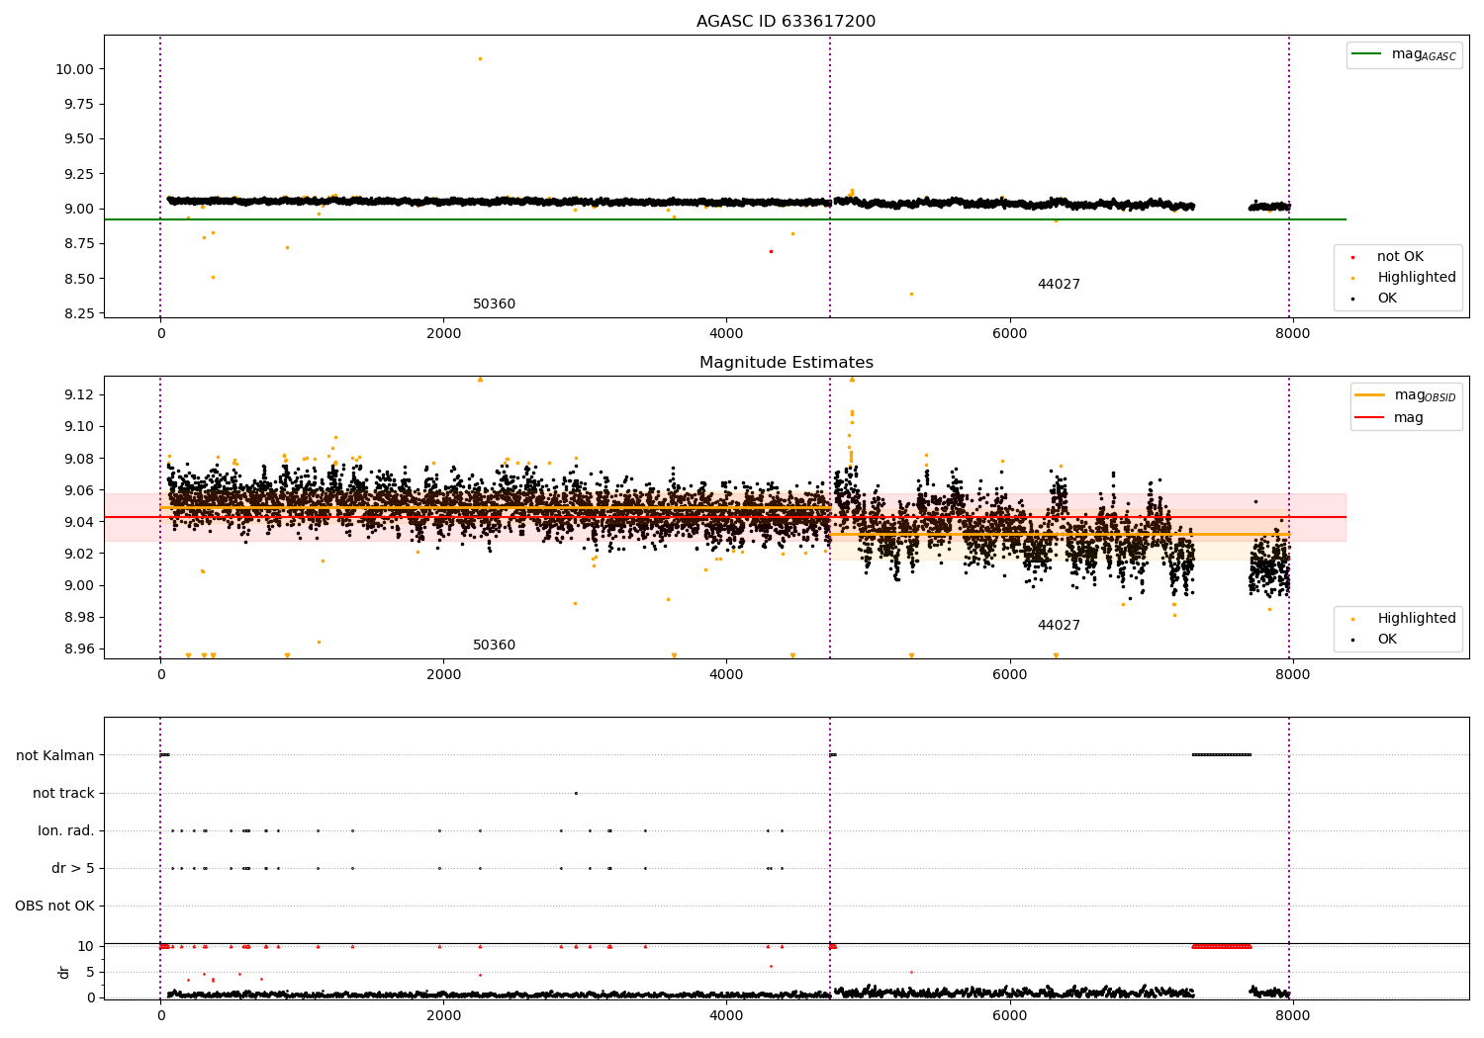This screenshot has height=1038, width=1484.
Task: Click the "Magnitude Estimates" subplot title
Action: (x=786, y=363)
